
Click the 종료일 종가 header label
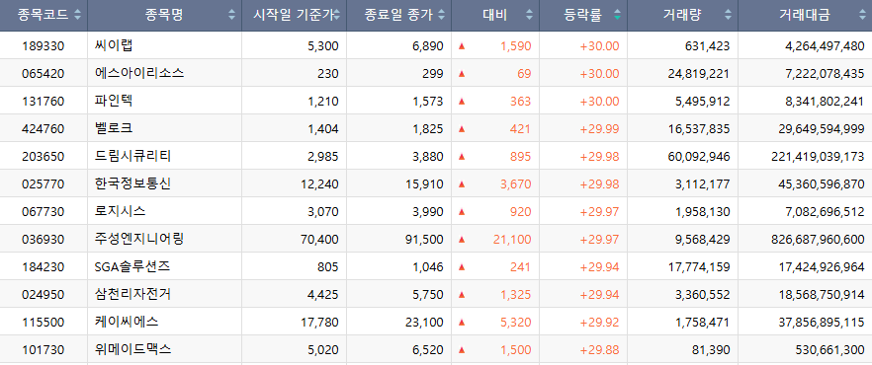pyautogui.click(x=398, y=16)
